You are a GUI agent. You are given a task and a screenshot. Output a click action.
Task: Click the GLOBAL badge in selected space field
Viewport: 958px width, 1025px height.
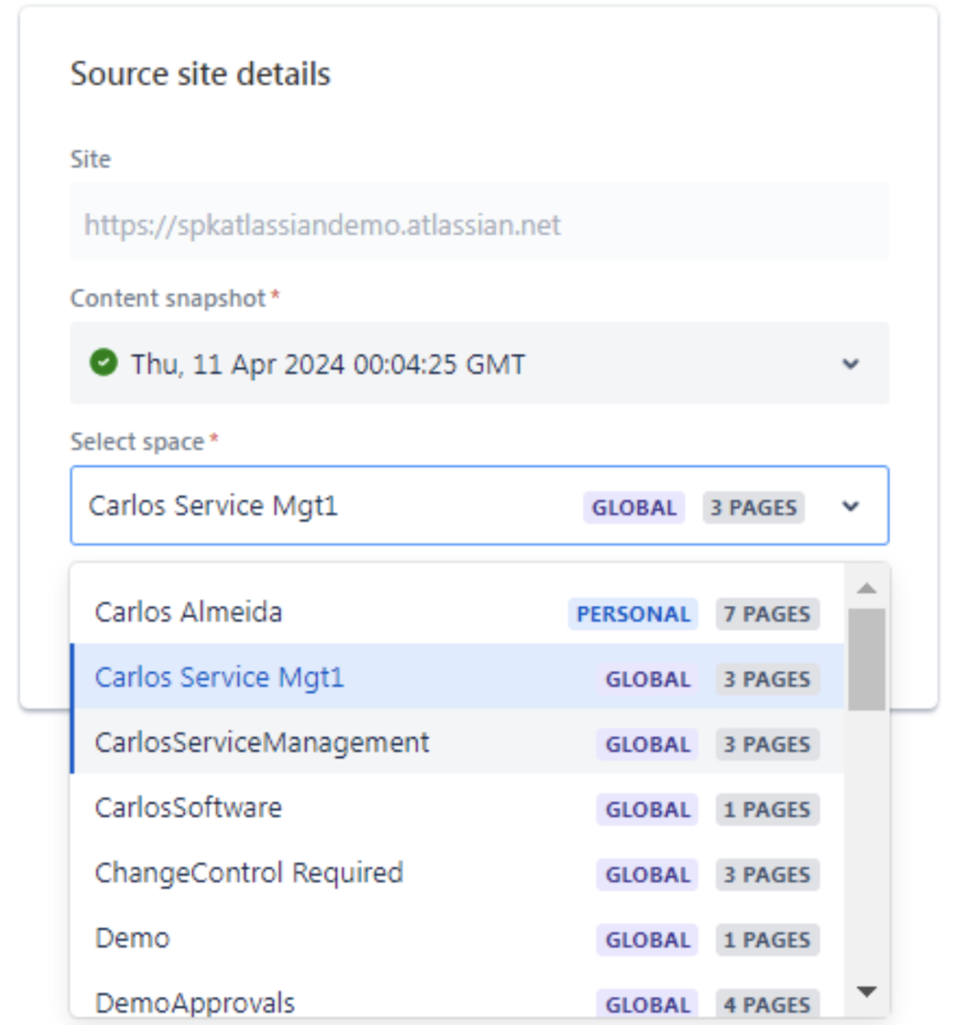pos(634,508)
